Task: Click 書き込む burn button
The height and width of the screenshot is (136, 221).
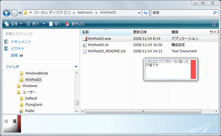Action: click(75, 24)
